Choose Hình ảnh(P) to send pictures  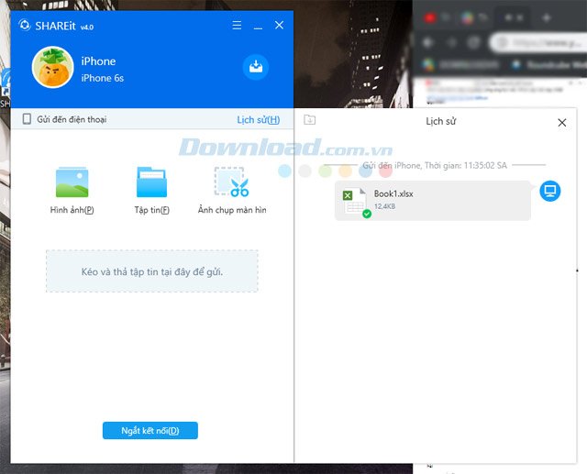tap(72, 191)
